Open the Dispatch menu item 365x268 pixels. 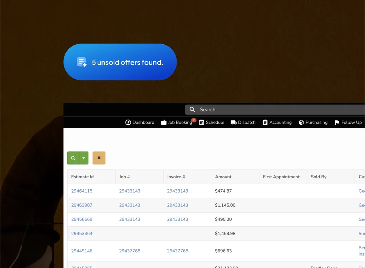243,122
